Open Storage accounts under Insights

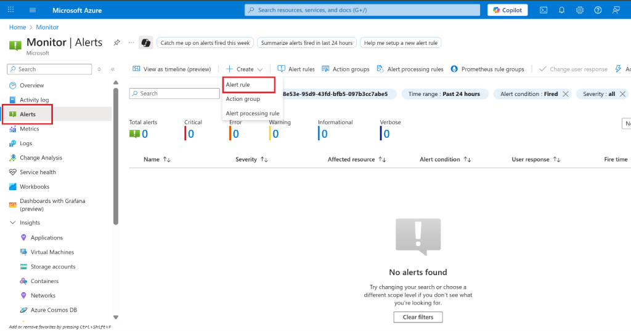pos(53,266)
